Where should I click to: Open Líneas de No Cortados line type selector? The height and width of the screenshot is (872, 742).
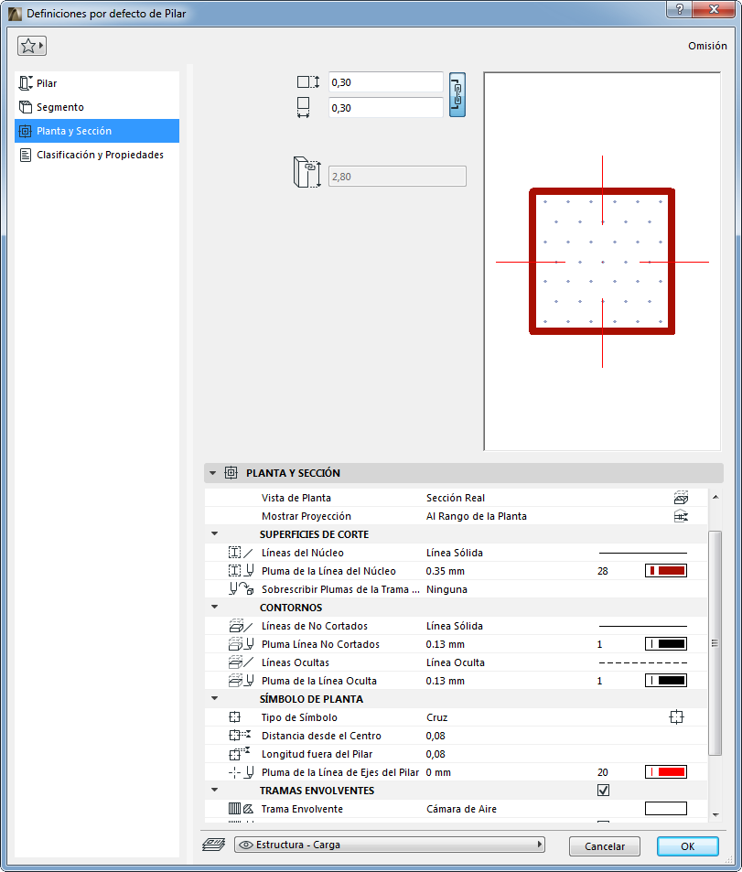[642, 626]
